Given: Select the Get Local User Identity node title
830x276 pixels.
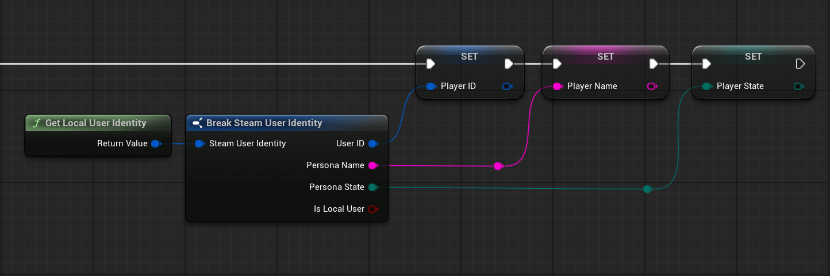Looking at the screenshot, I should pos(96,123).
